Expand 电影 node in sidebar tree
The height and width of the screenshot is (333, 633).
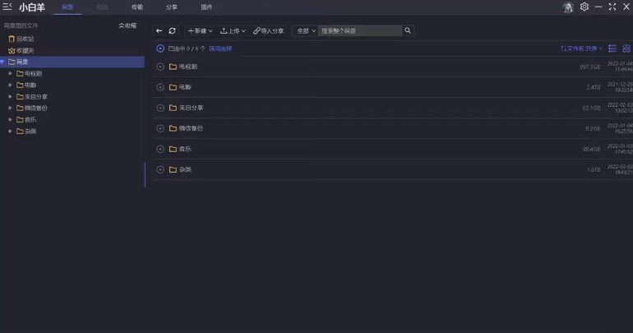coord(10,86)
